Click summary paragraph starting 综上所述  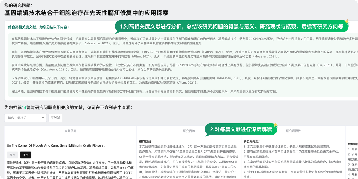click(x=145, y=91)
